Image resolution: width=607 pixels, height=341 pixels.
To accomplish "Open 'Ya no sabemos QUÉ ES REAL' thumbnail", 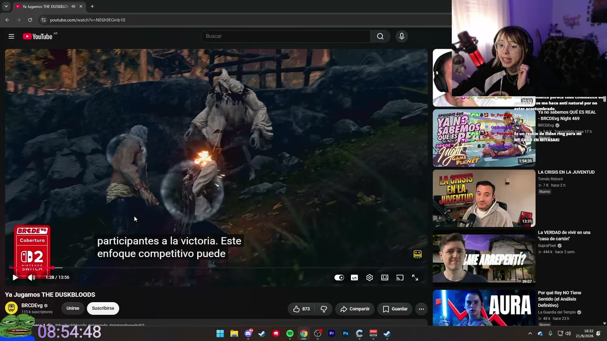I will click(x=484, y=138).
